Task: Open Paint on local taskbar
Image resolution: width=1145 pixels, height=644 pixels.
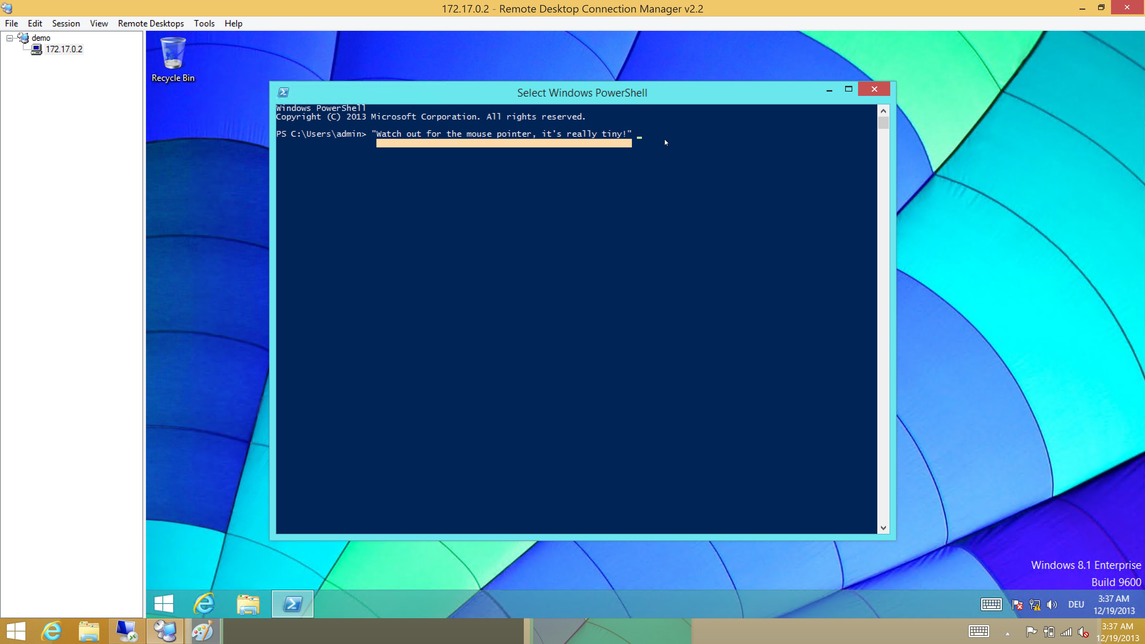Action: (x=203, y=631)
